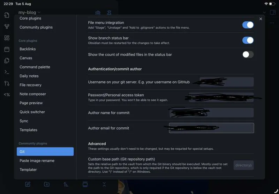Open Community plugins settings tab
Viewport: 279px width, 194px height.
click(36, 27)
